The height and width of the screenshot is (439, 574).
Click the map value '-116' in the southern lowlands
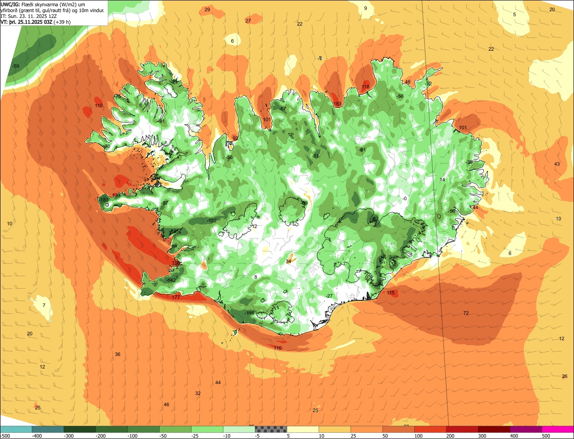[x=249, y=313]
